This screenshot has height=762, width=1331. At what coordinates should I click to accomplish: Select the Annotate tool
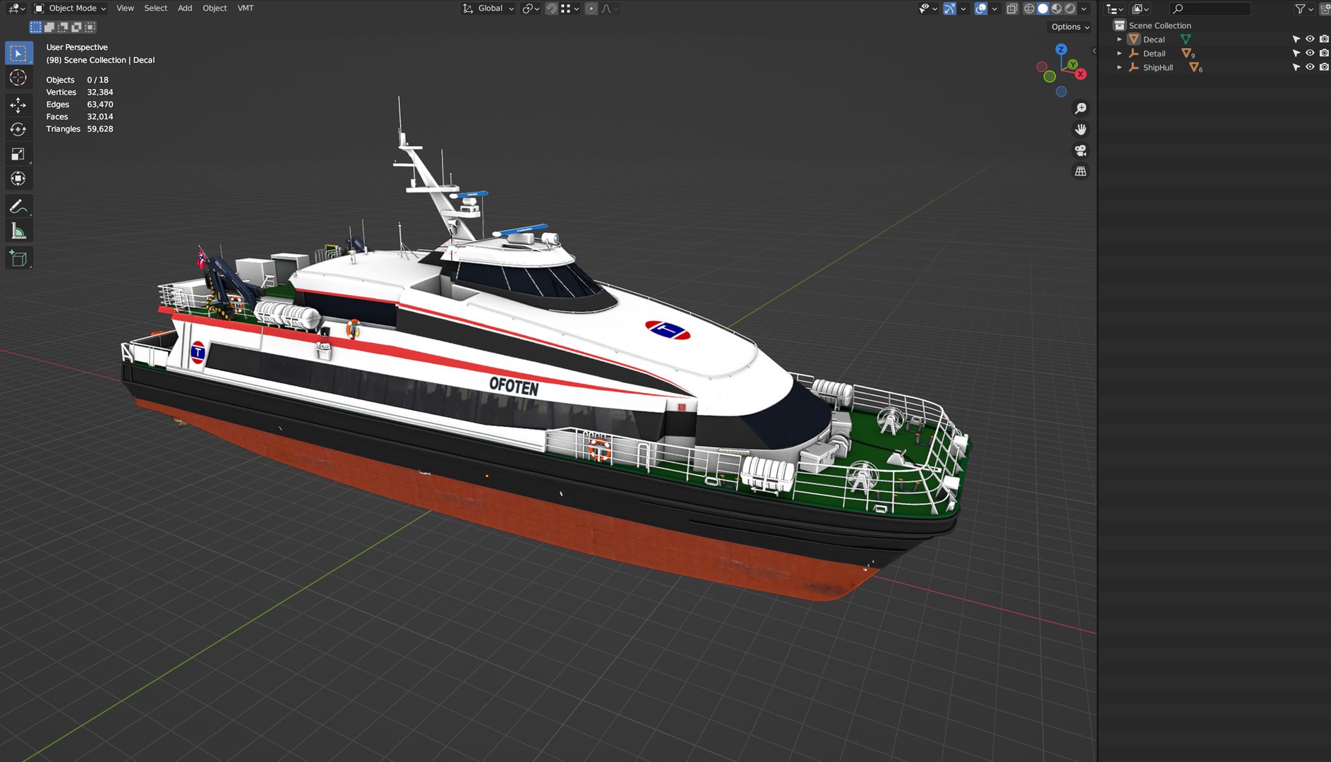(x=18, y=207)
